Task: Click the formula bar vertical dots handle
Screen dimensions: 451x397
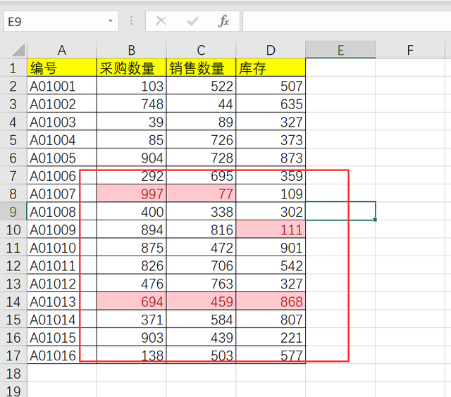Action: [132, 21]
